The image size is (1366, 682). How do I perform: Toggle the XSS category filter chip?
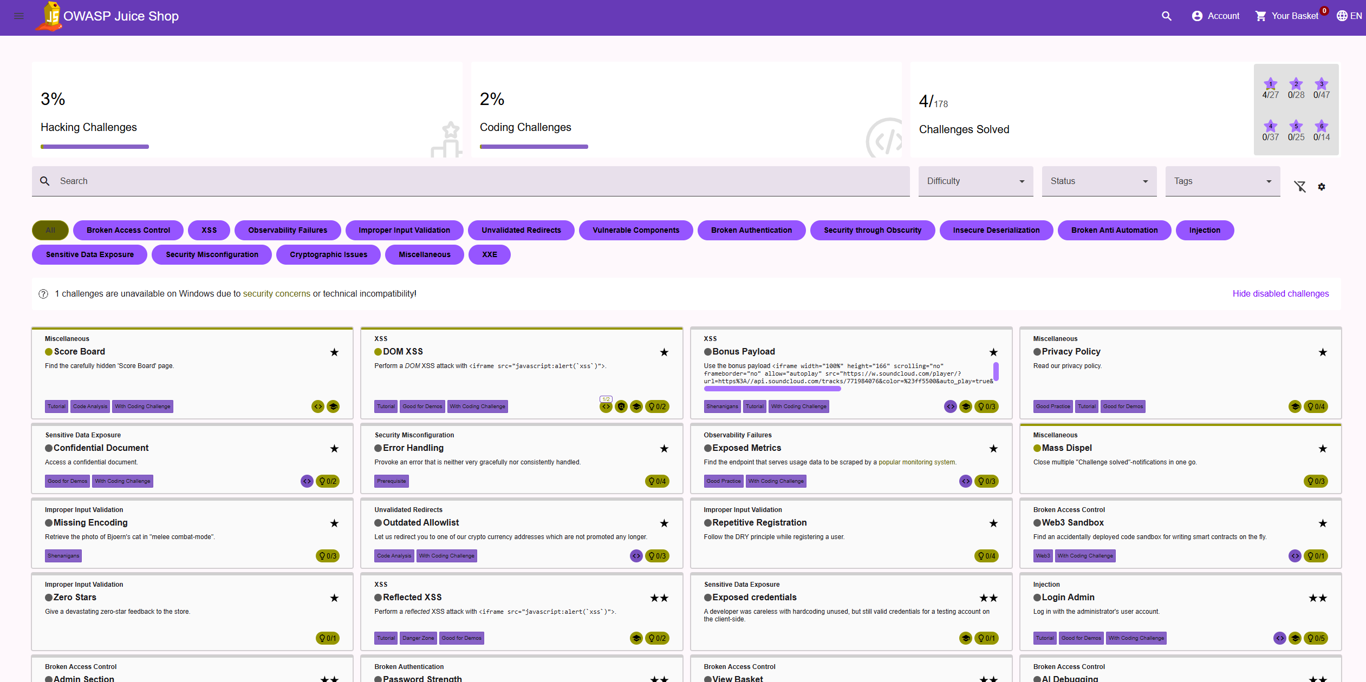[x=209, y=230]
